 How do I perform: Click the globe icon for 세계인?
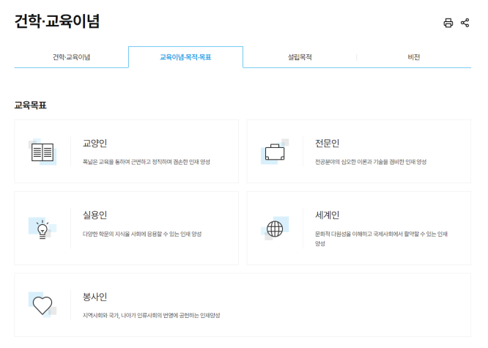pos(275,229)
